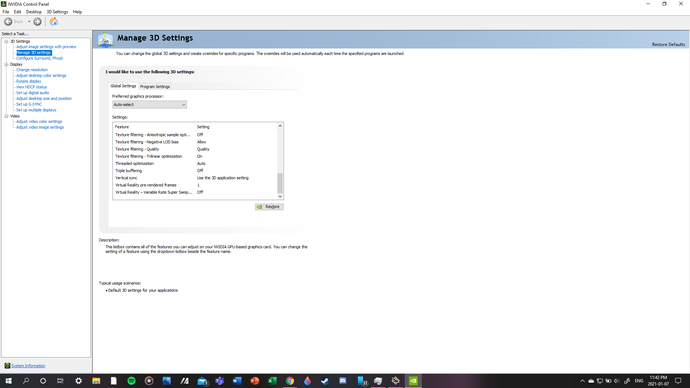690x388 pixels.
Task: Open the Back history dropdown arrow
Action: 29,22
